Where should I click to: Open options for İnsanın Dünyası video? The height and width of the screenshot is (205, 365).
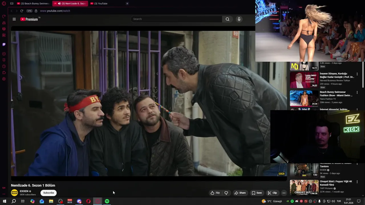pos(357,74)
